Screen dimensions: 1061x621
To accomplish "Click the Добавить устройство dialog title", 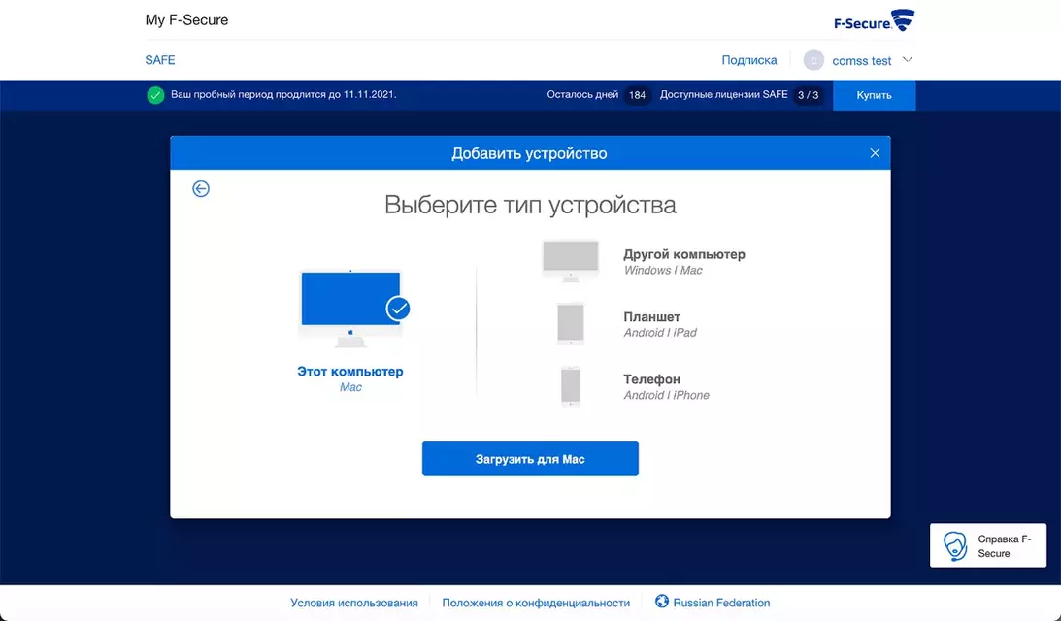I will 529,153.
